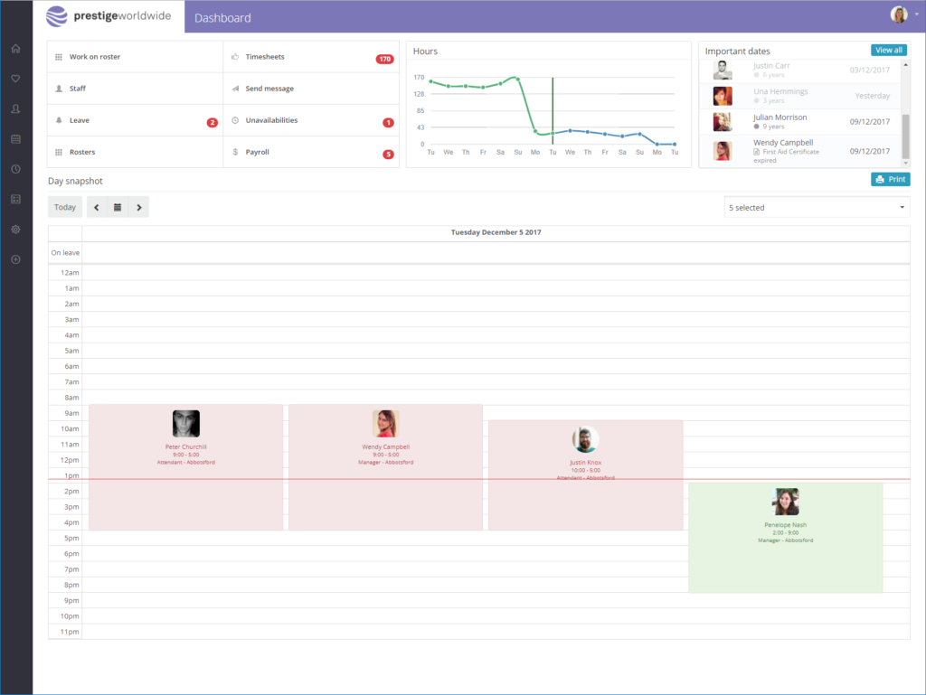Open the Rosters tile

click(136, 152)
